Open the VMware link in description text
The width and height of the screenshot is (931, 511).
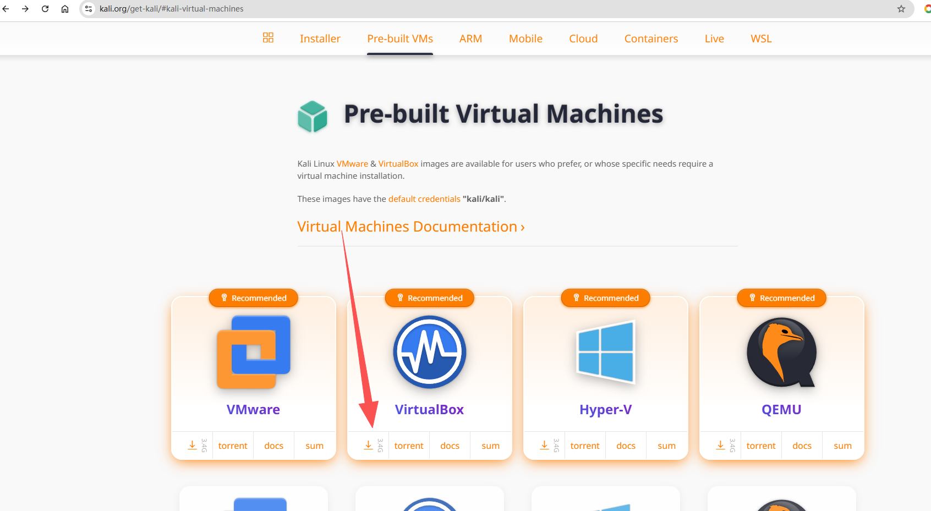352,164
